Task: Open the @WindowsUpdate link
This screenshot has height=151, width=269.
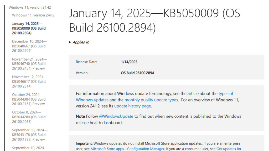Action: click(116, 116)
